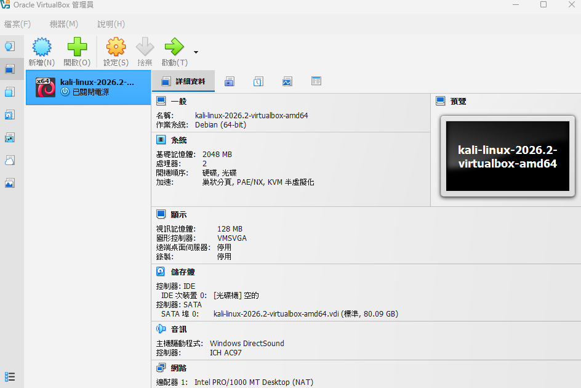Screen dimensions: 581x388
Task: Switch to the Logs clock tab
Action: [258, 81]
